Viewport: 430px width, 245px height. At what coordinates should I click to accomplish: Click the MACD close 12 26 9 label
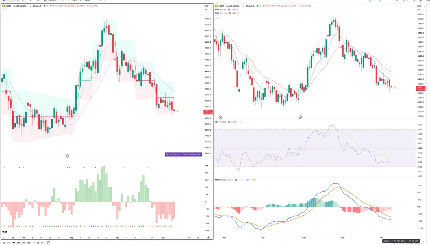coord(224,180)
